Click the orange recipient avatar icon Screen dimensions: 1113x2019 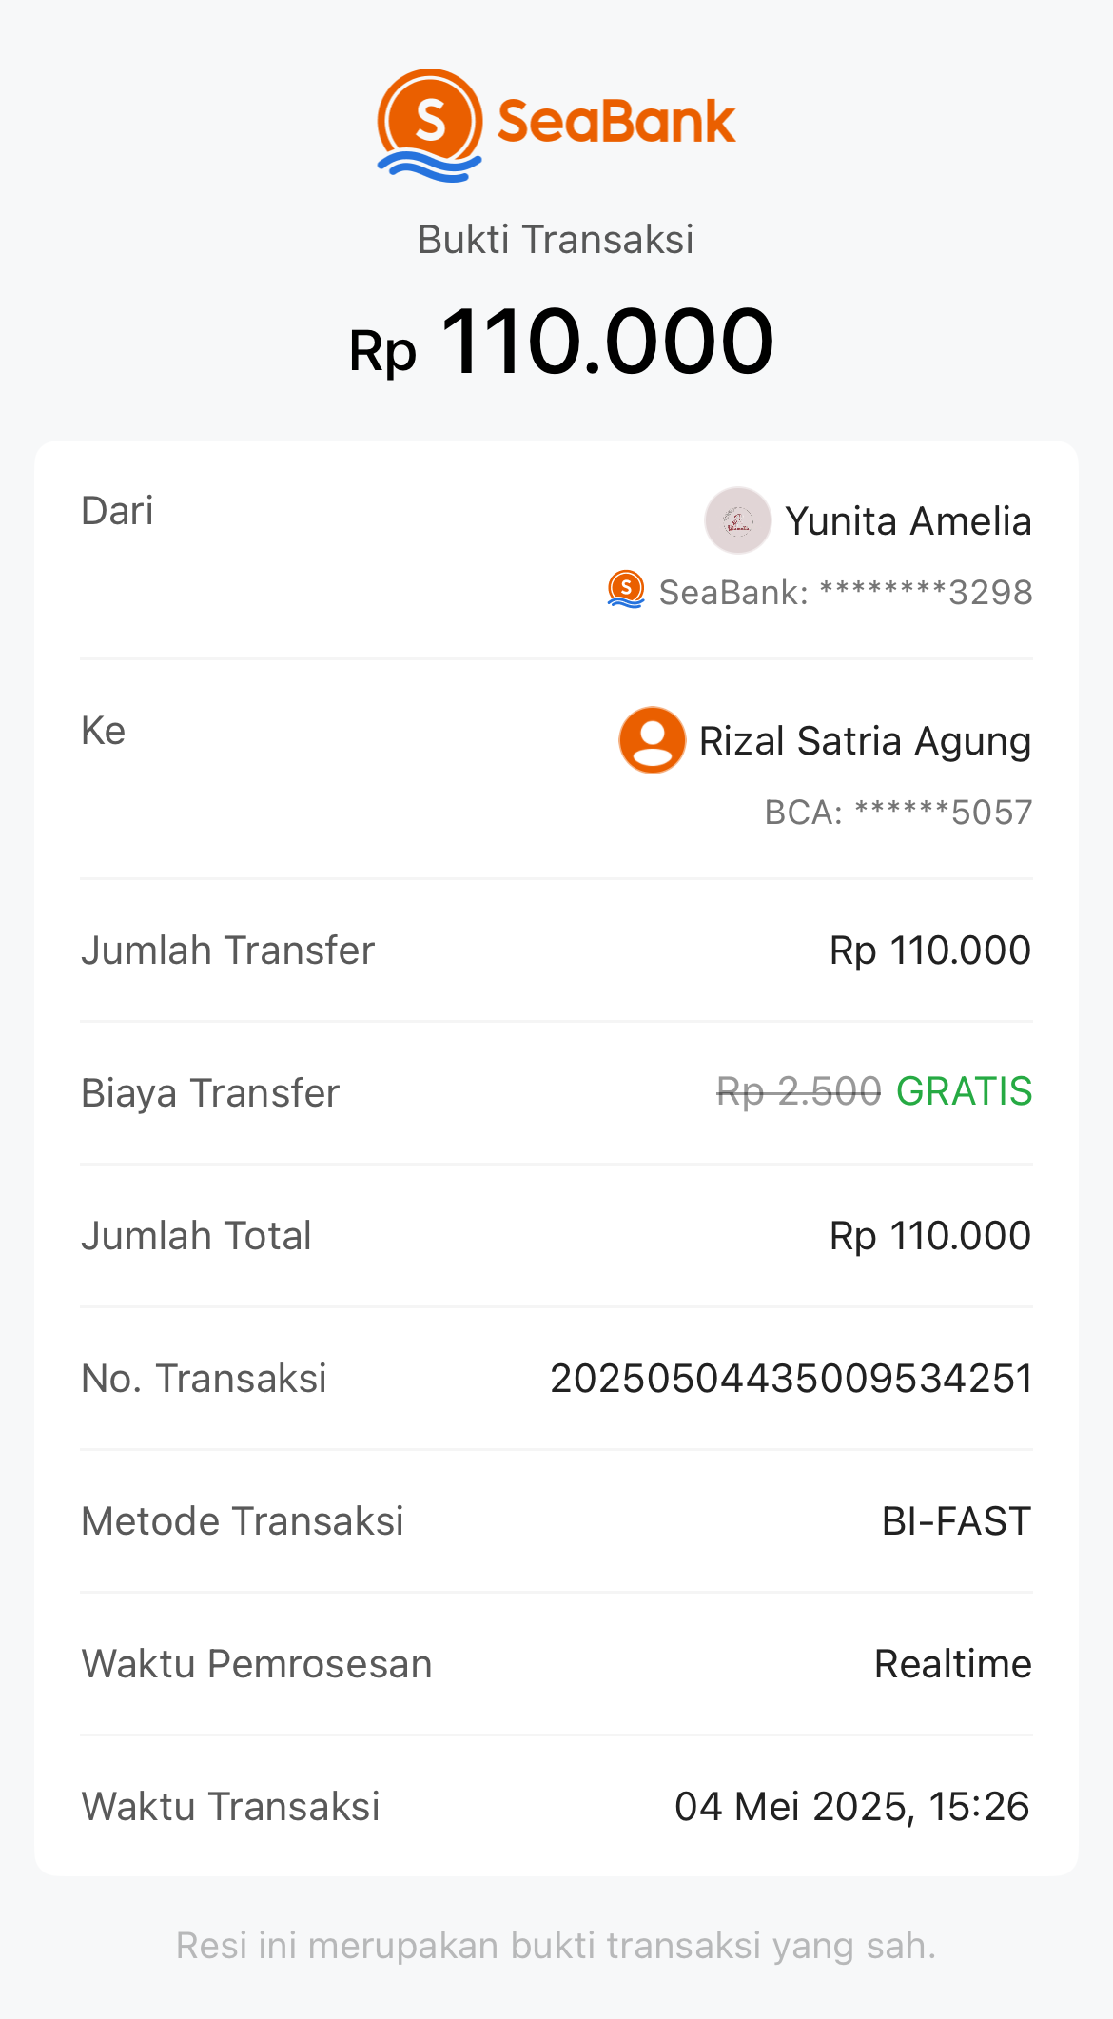click(652, 740)
